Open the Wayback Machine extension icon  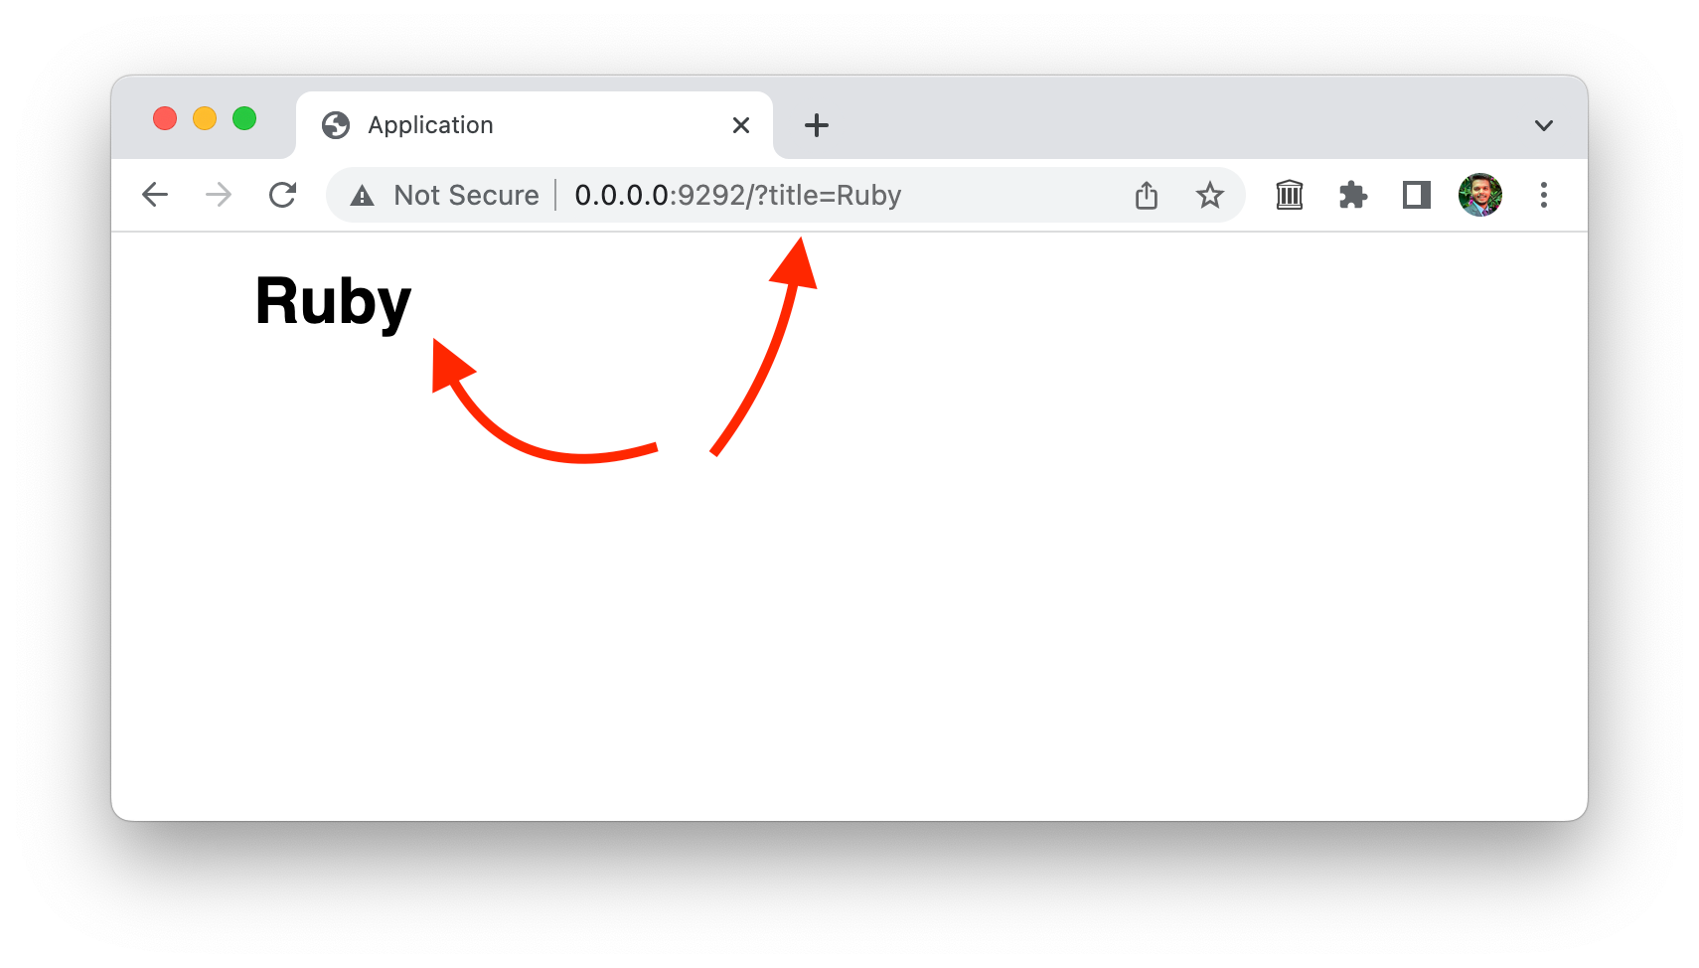pyautogui.click(x=1290, y=195)
